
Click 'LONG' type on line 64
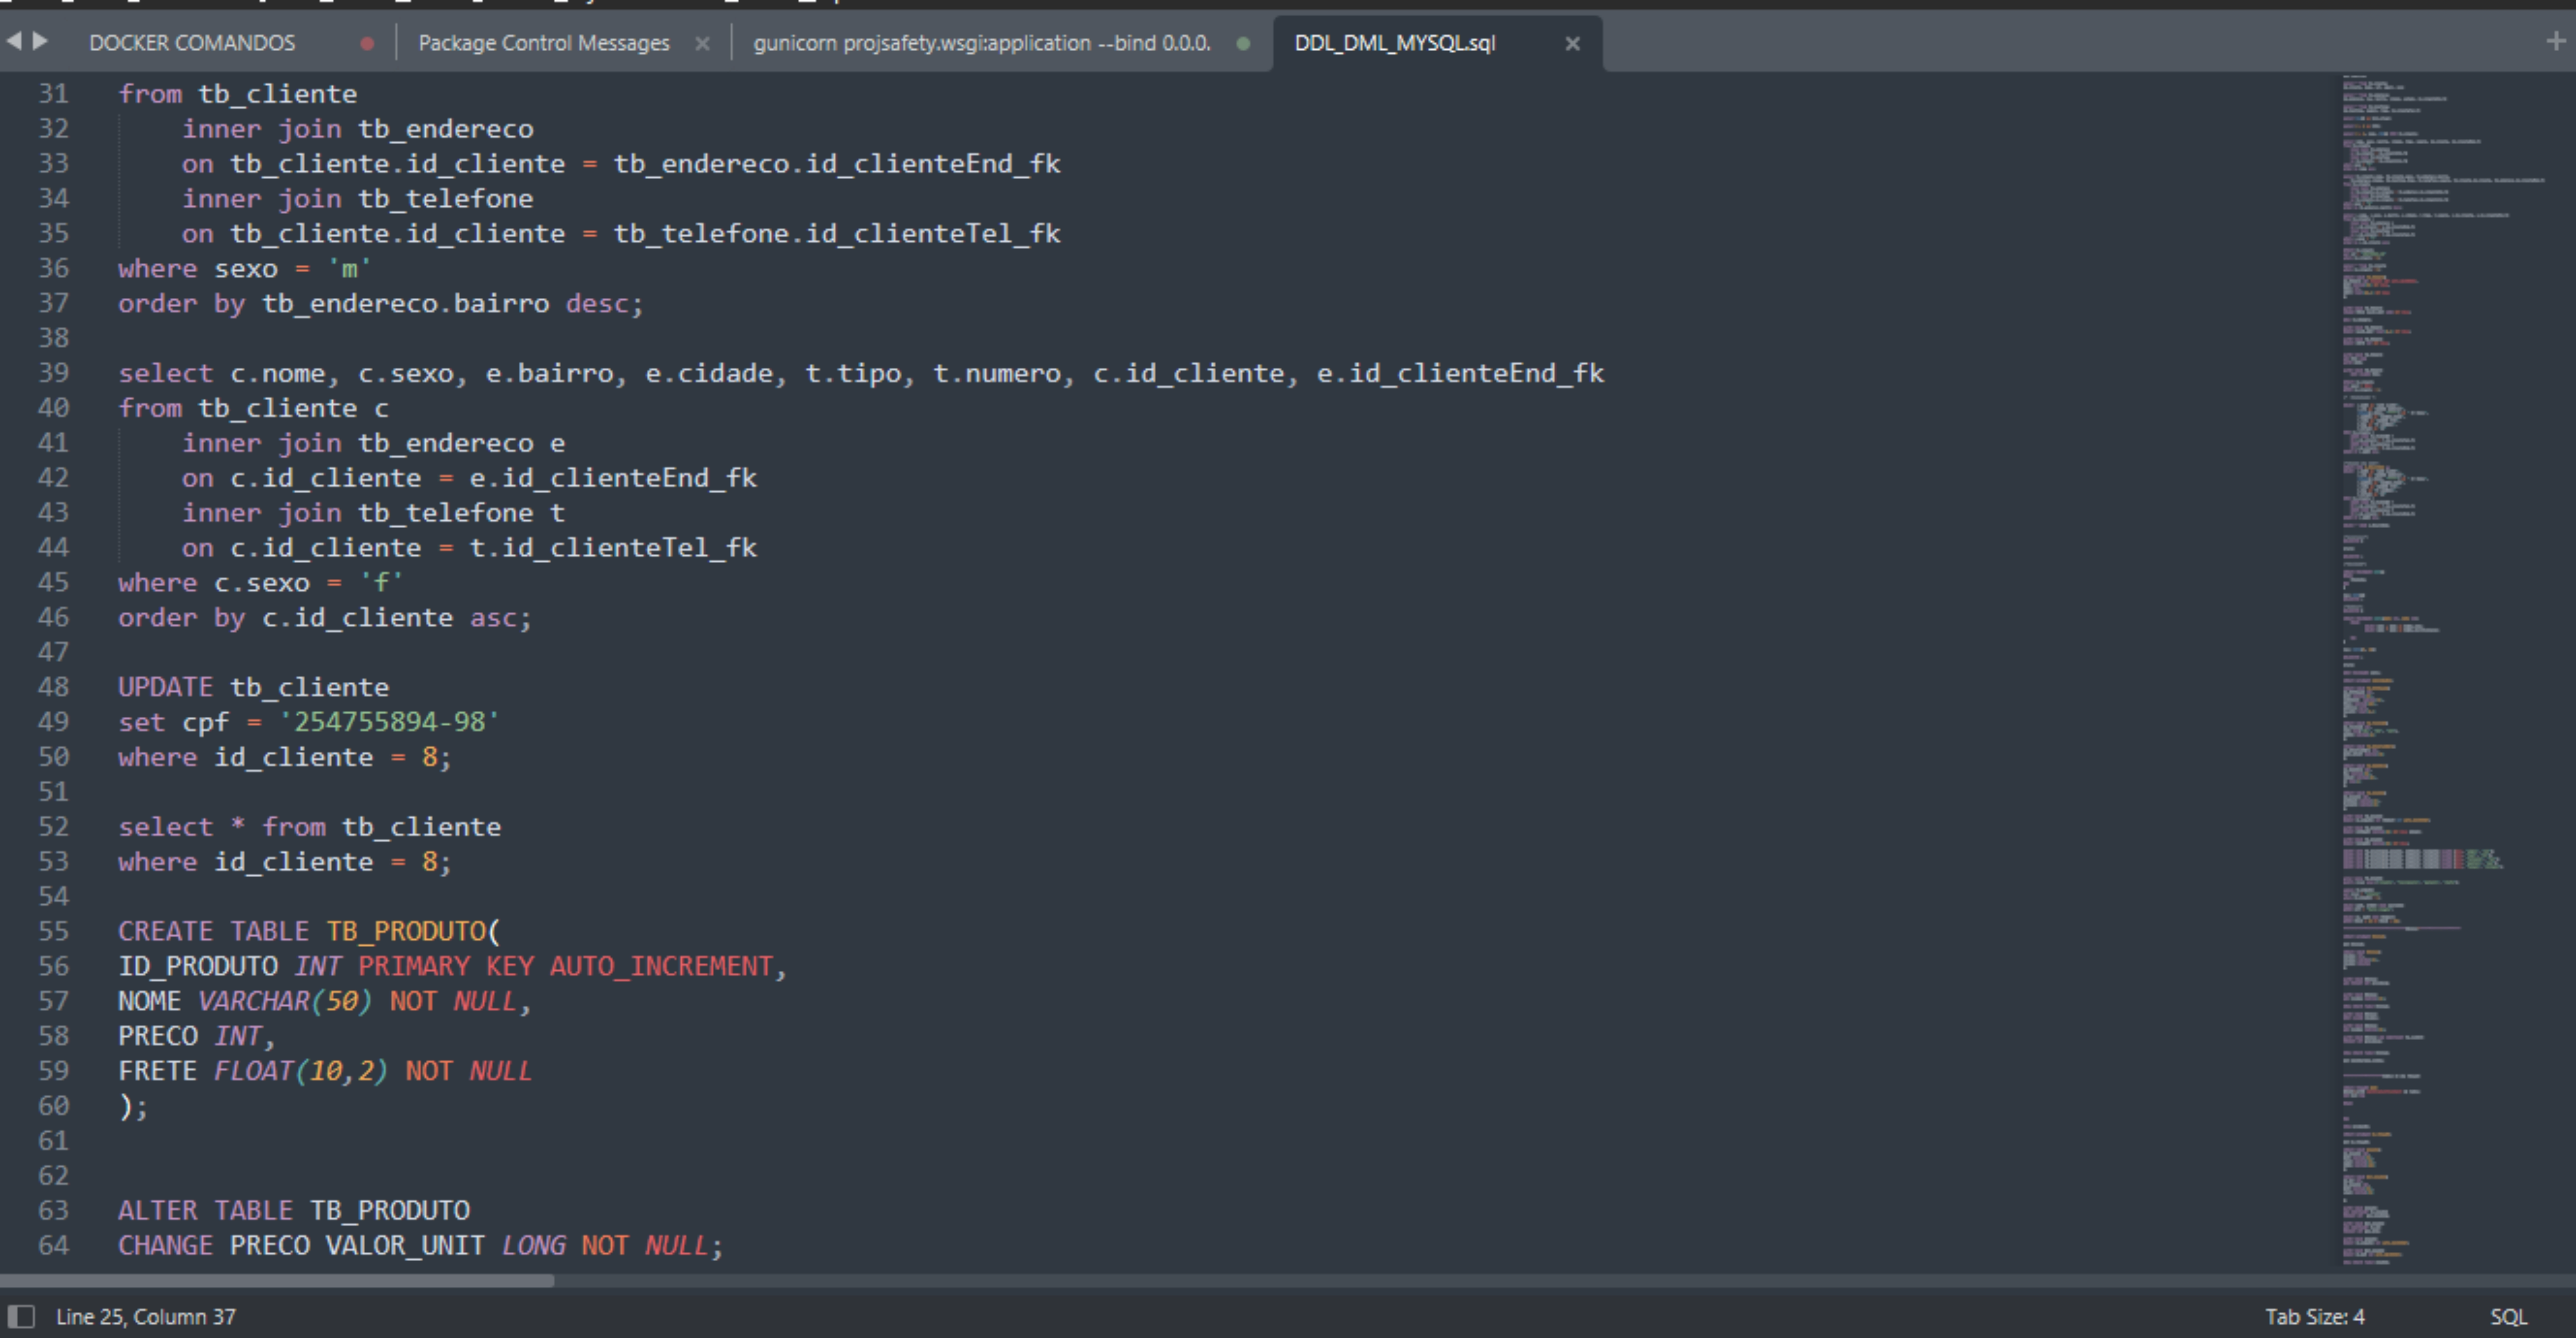tap(534, 1245)
